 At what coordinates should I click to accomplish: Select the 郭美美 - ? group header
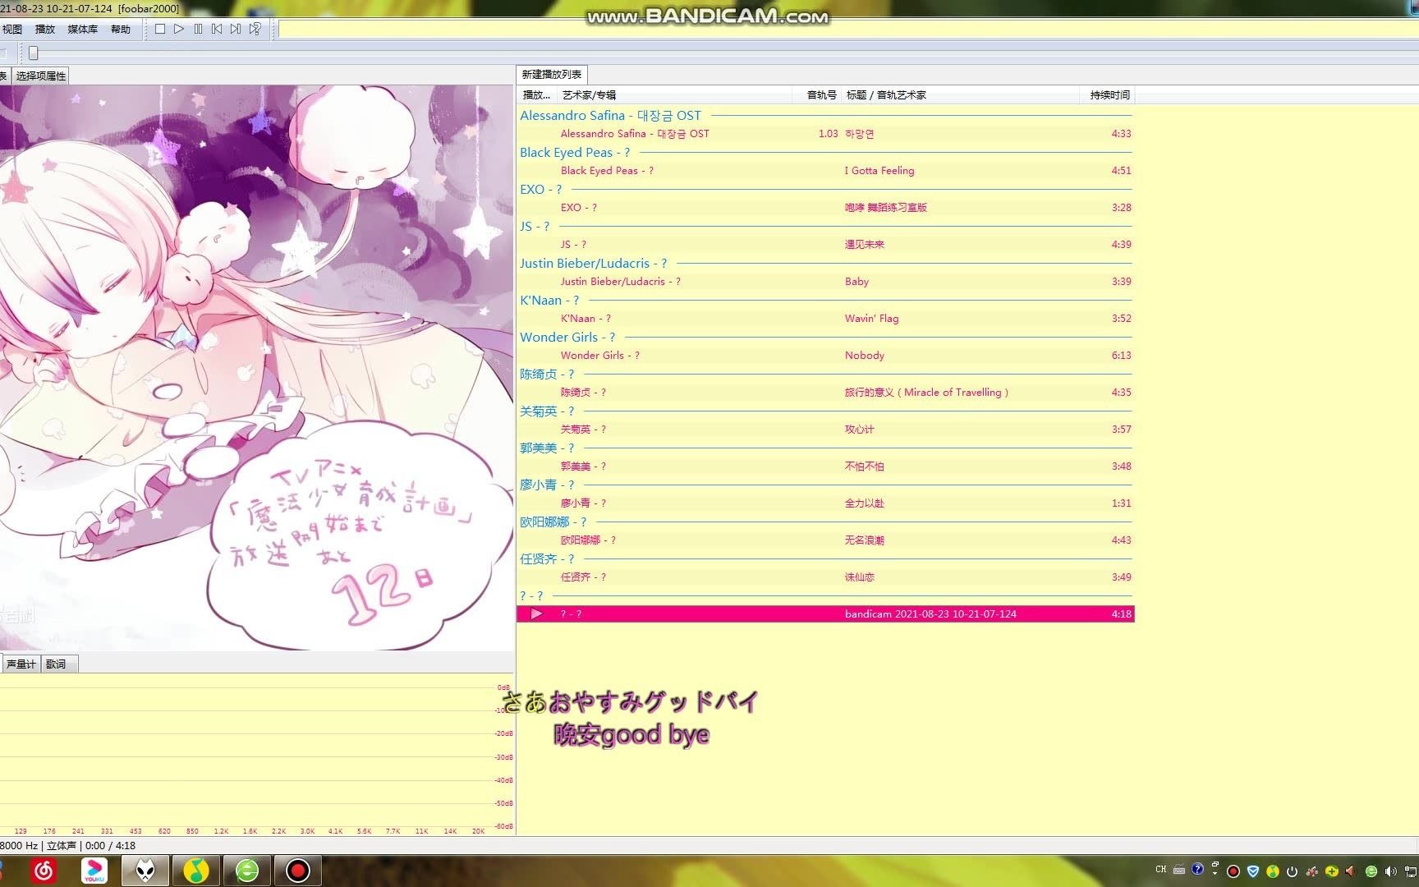click(x=547, y=448)
